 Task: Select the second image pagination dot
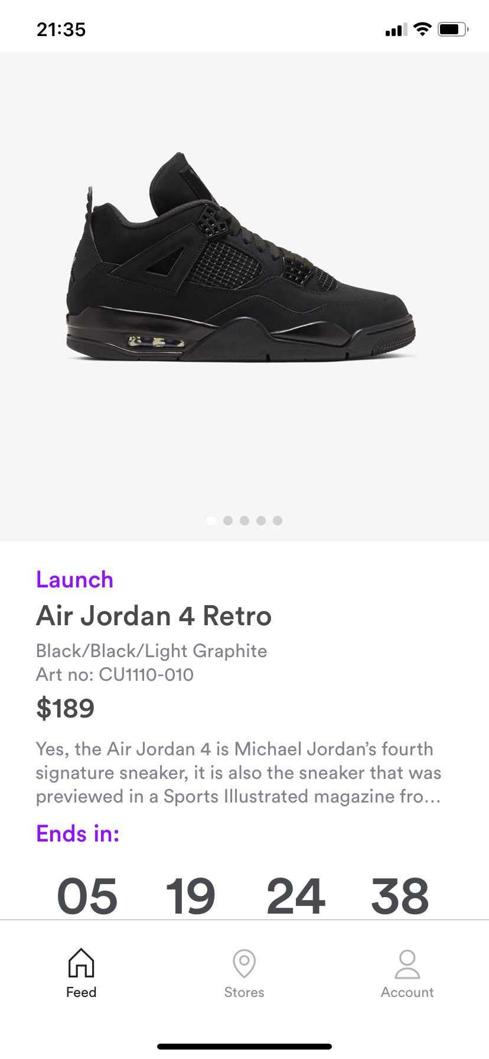coord(228,521)
